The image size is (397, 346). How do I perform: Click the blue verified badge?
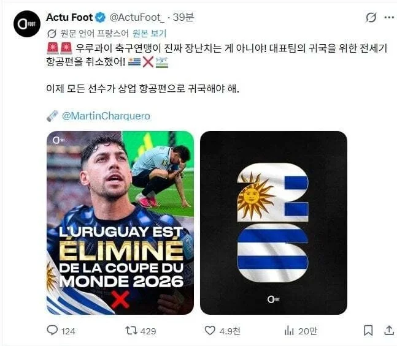click(101, 17)
